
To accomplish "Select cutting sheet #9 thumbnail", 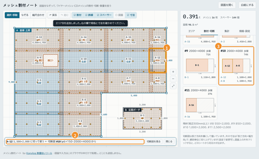I will pos(200,66).
